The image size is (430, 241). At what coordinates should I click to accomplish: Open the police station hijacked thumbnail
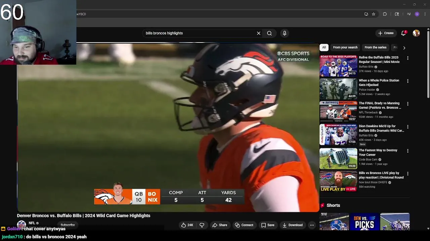pos(338,89)
